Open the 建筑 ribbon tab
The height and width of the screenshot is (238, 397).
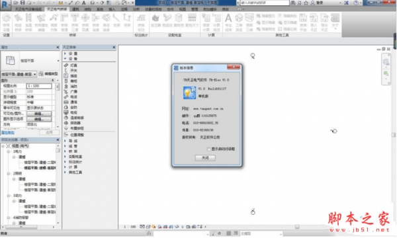pyautogui.click(x=75, y=9)
